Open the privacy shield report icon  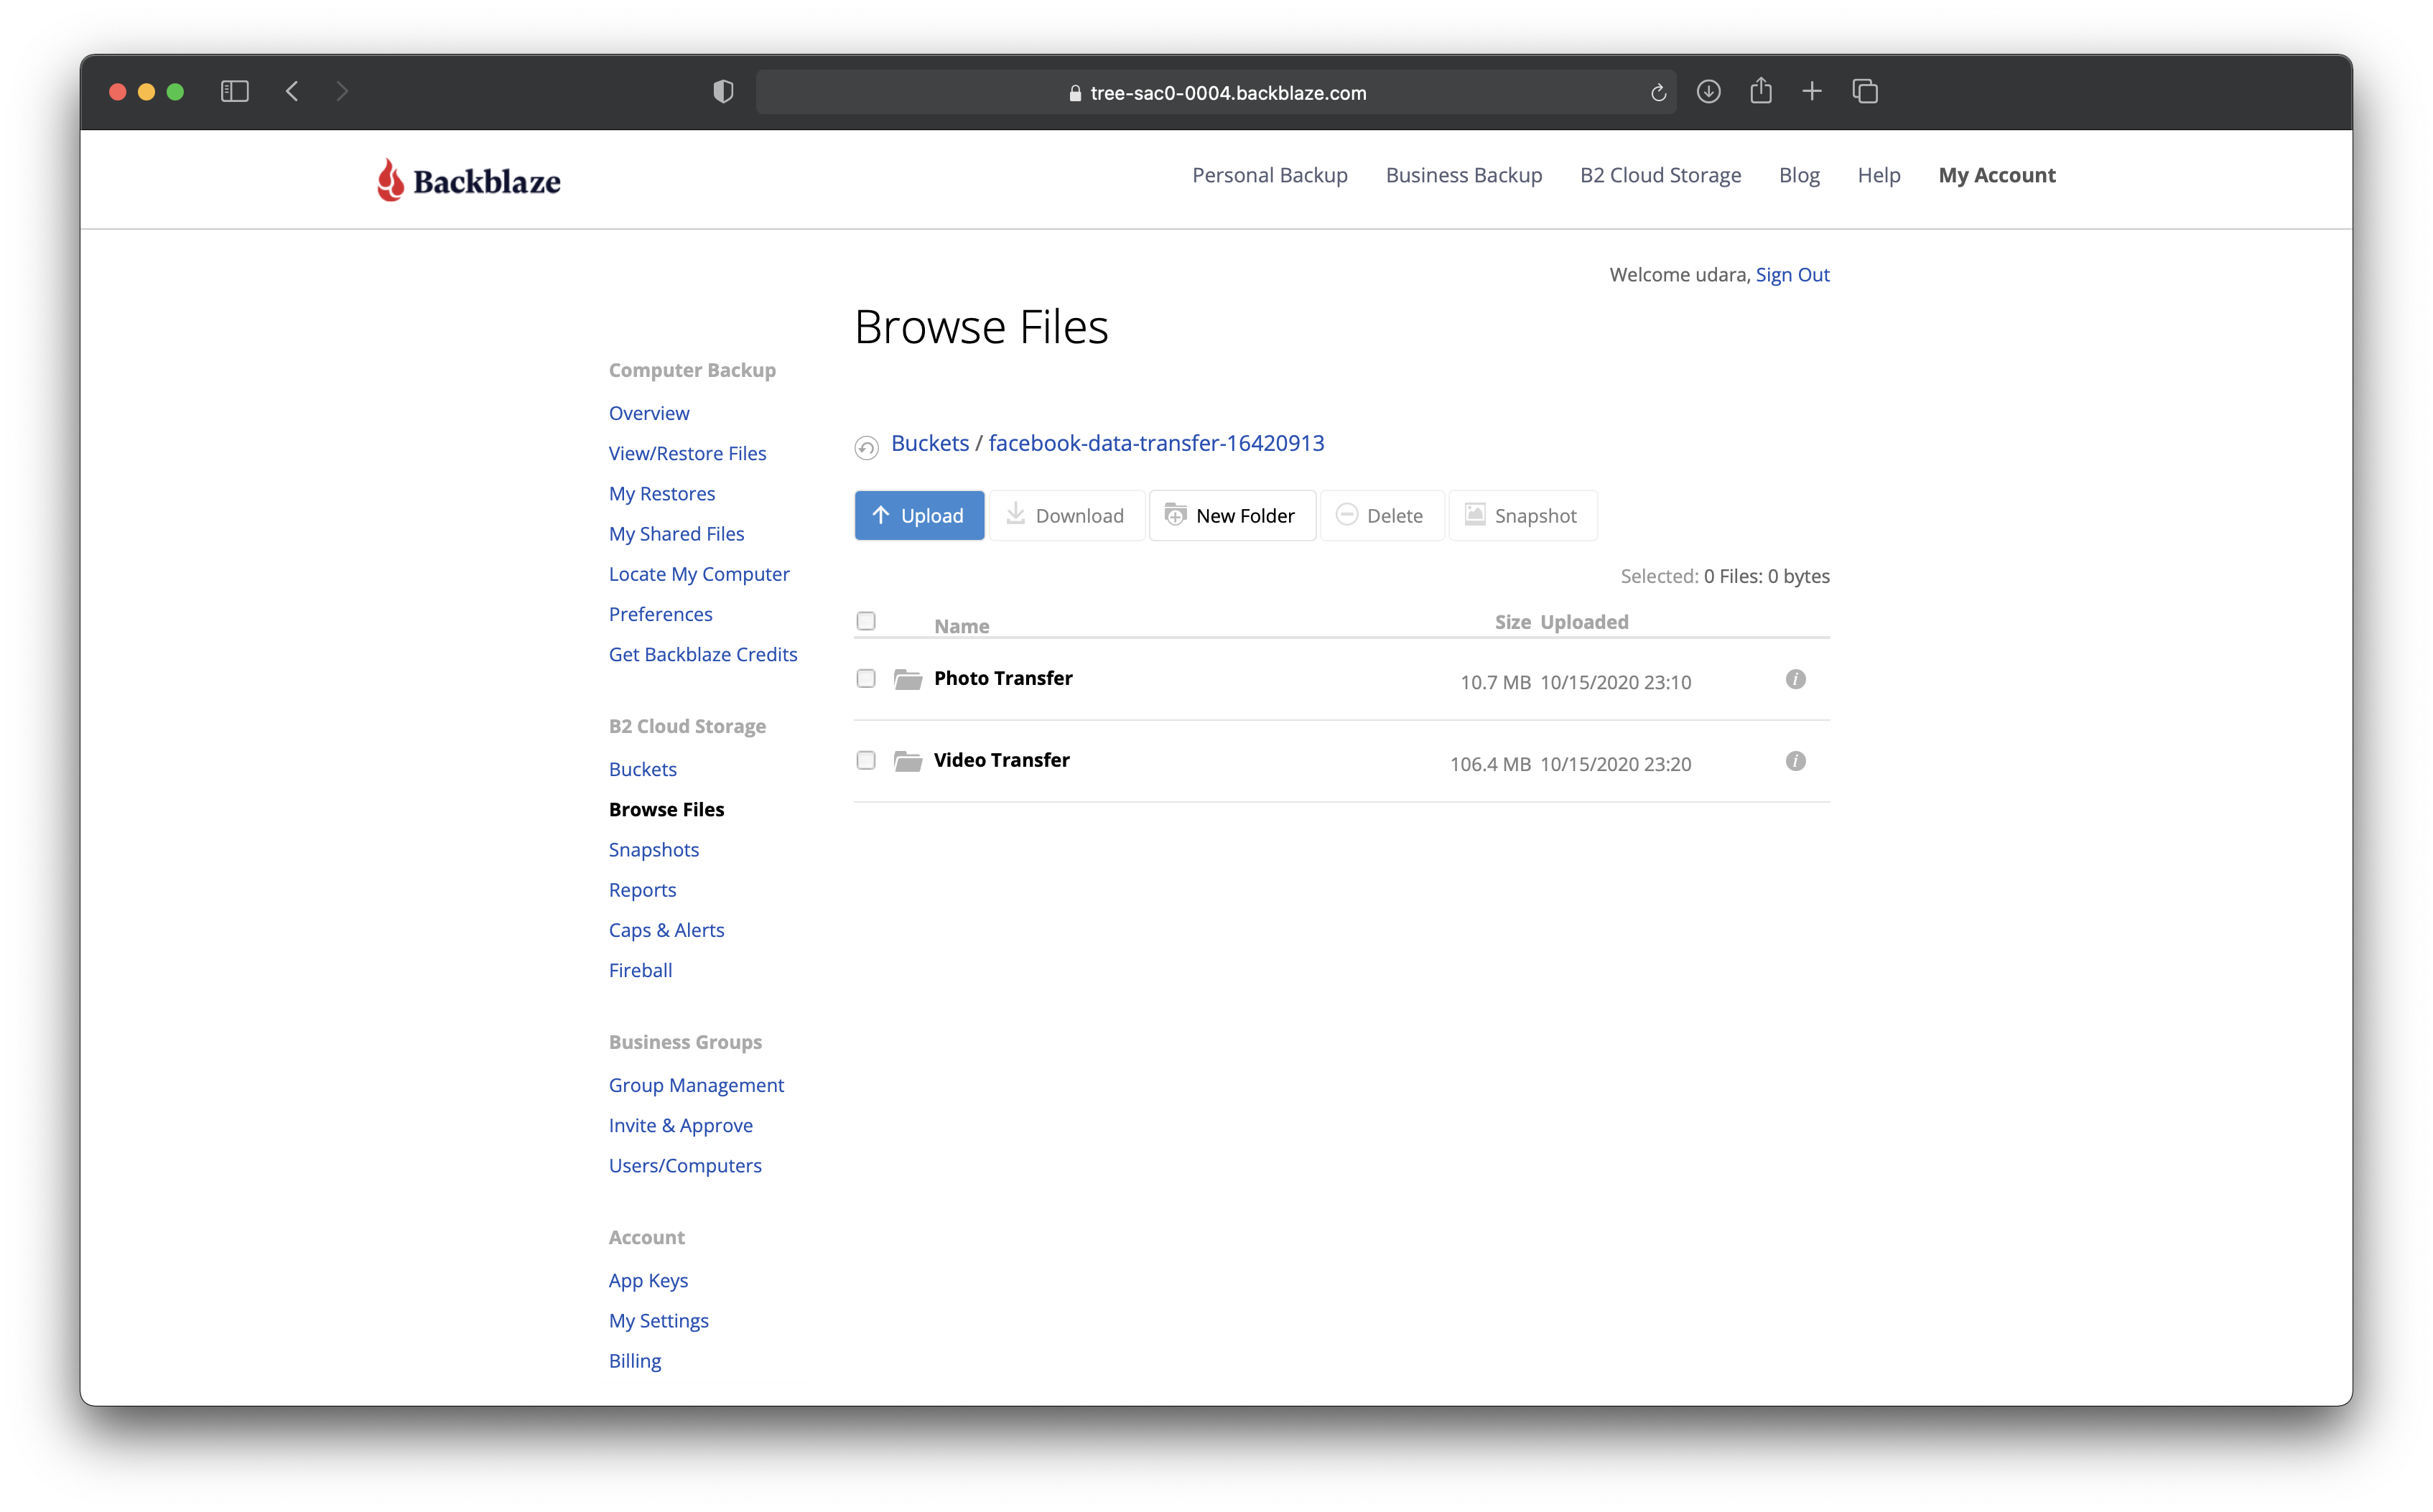pyautogui.click(x=723, y=92)
